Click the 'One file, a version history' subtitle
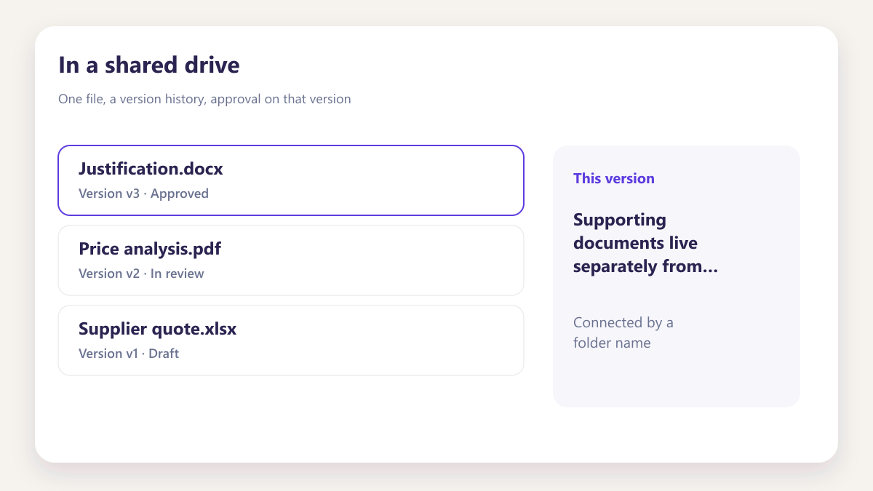This screenshot has height=491, width=873. coord(204,99)
